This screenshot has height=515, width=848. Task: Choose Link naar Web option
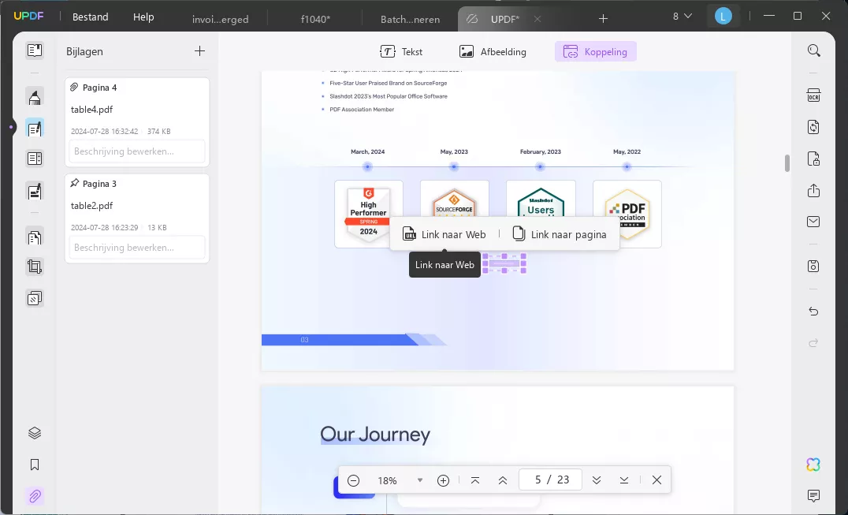444,234
